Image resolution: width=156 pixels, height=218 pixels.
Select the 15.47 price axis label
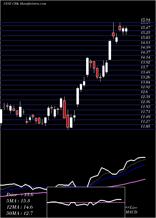[145, 28]
